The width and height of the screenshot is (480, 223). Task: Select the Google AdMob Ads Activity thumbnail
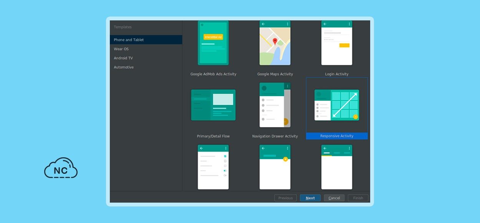213,43
